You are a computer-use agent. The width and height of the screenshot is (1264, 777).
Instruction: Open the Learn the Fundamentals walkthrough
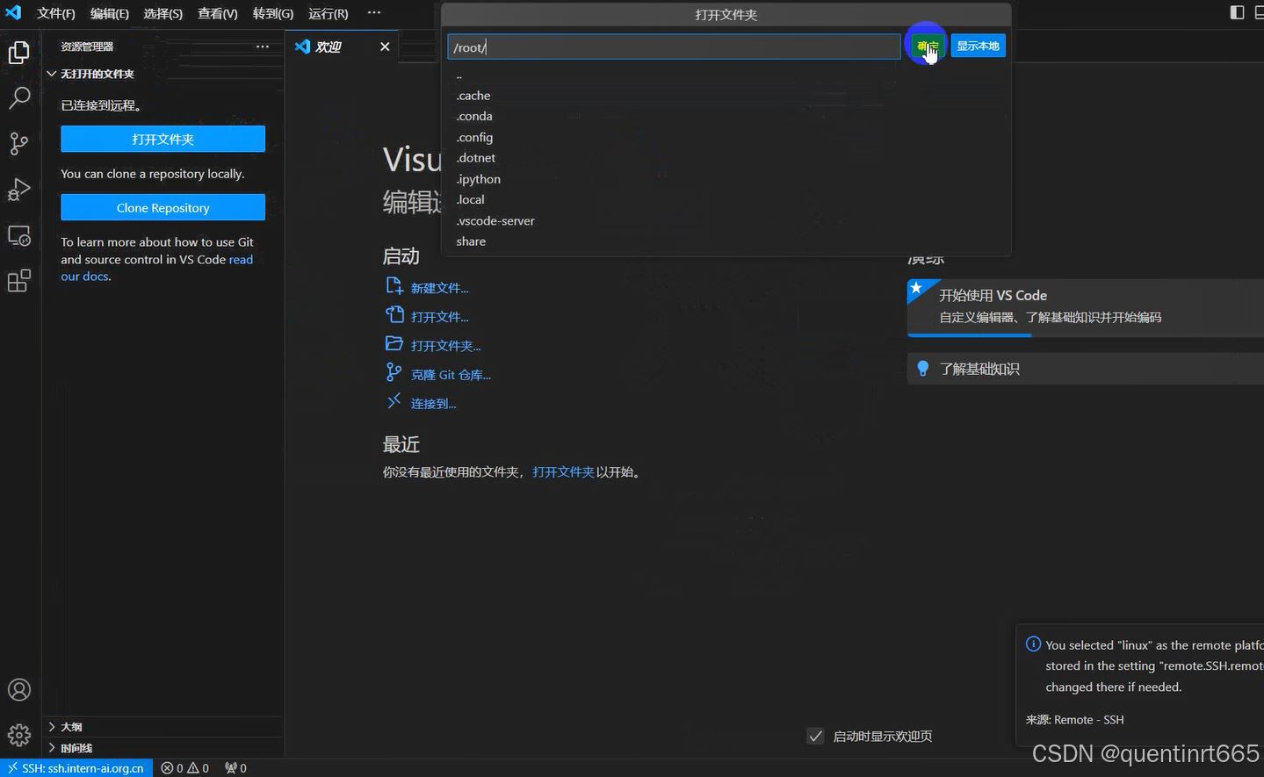(x=1085, y=369)
